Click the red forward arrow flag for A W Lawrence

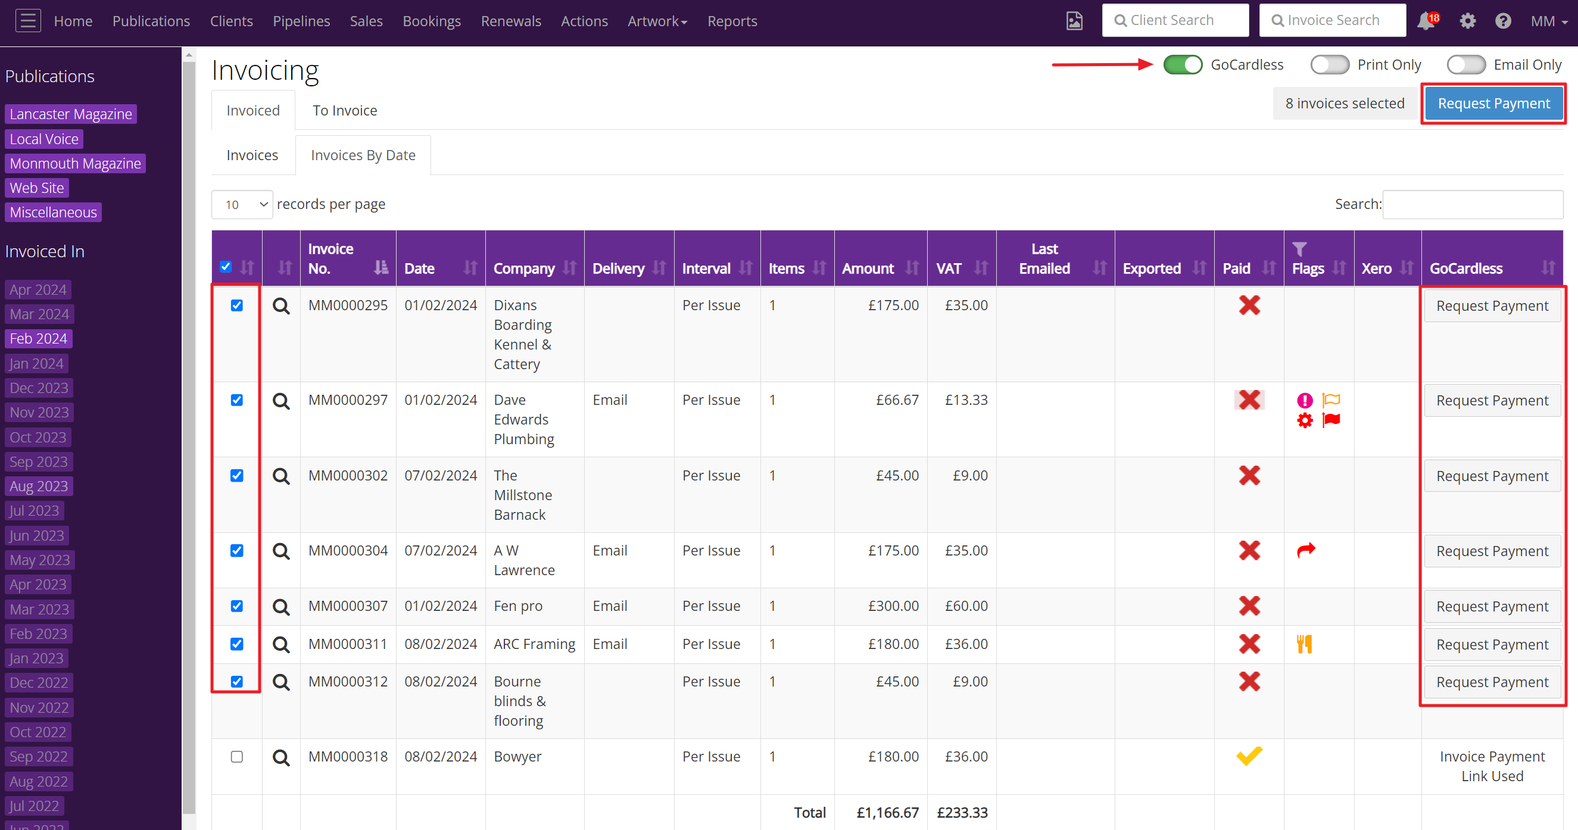click(x=1306, y=550)
